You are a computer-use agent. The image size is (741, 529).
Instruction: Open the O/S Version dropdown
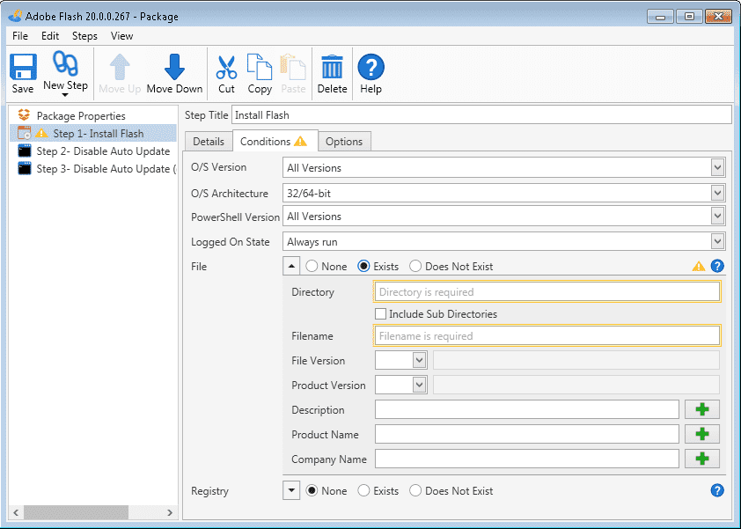click(x=717, y=167)
